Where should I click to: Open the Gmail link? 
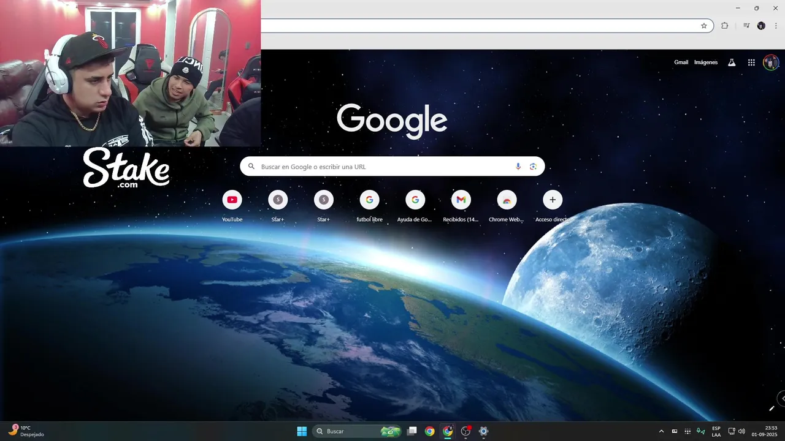pos(681,62)
